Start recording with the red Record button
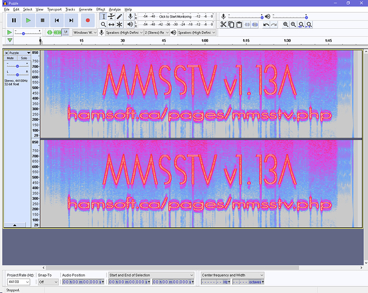The image size is (368, 293). point(87,21)
